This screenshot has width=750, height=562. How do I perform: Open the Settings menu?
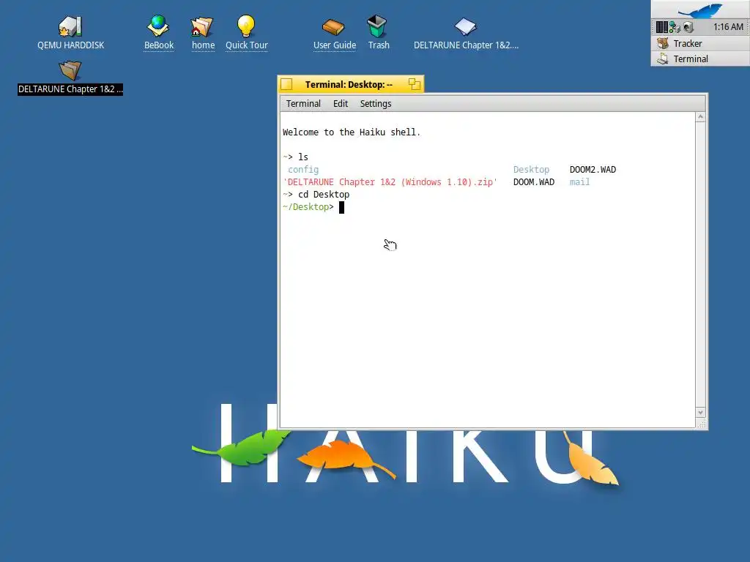tap(376, 104)
